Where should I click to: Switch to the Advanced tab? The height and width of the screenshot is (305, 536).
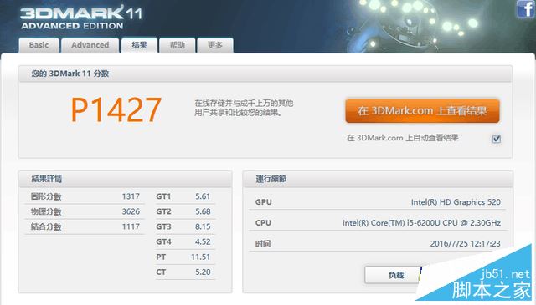tap(90, 45)
